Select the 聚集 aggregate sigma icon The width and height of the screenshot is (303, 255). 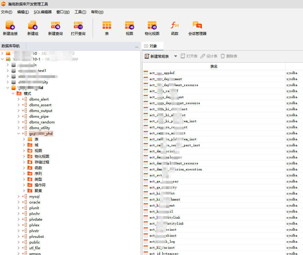point(30,191)
